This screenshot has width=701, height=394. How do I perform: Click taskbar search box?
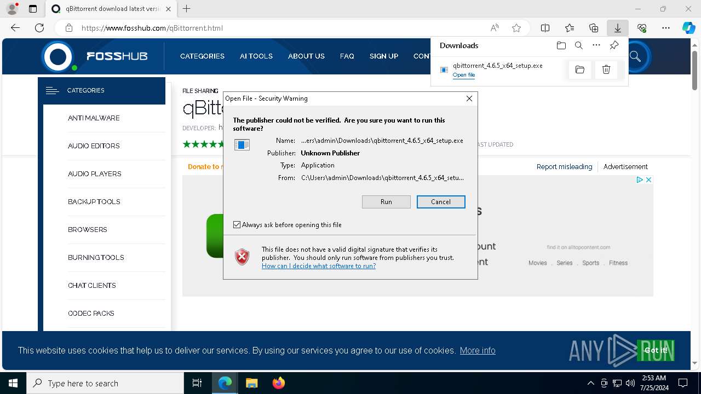point(105,383)
